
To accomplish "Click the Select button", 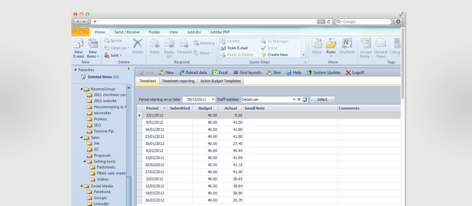I will [x=322, y=99].
